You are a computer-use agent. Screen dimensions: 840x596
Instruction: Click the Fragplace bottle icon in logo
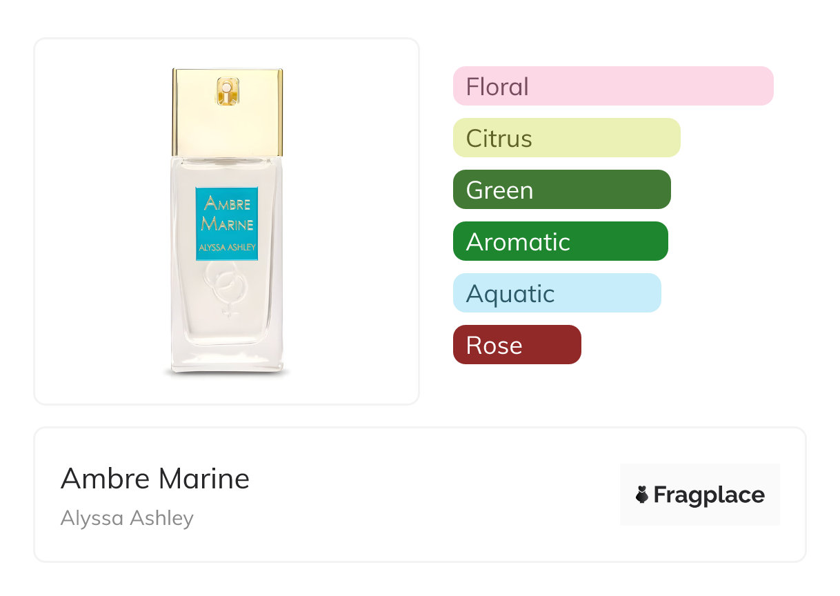coord(642,495)
